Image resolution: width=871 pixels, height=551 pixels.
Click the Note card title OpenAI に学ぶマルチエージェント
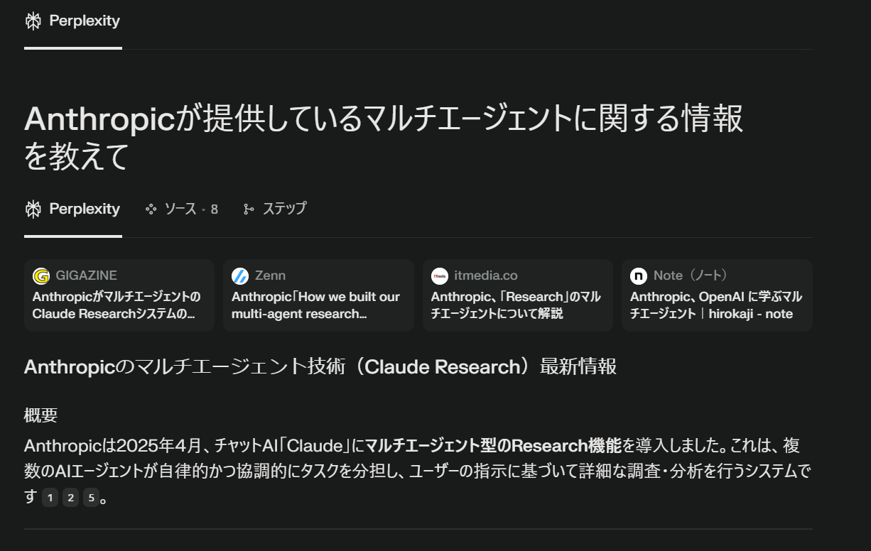[x=716, y=305]
